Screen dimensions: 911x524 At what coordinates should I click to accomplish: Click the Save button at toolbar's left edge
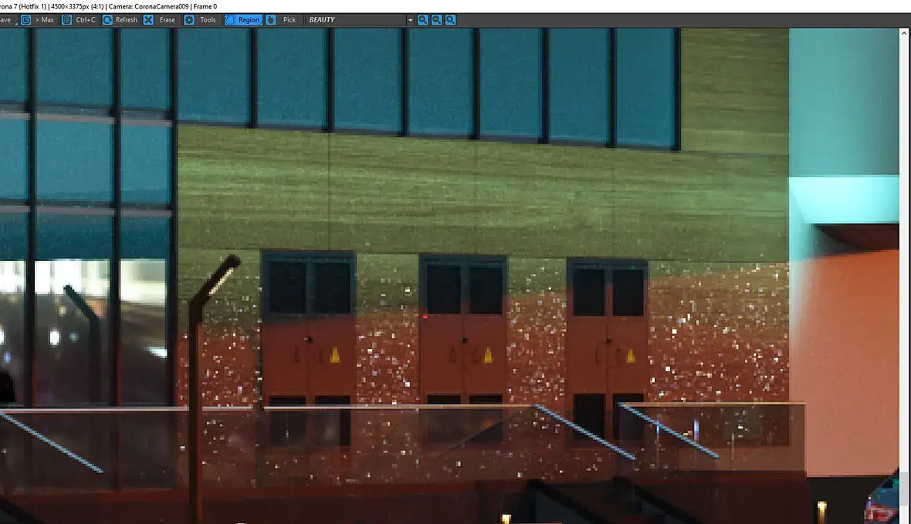[x=7, y=20]
